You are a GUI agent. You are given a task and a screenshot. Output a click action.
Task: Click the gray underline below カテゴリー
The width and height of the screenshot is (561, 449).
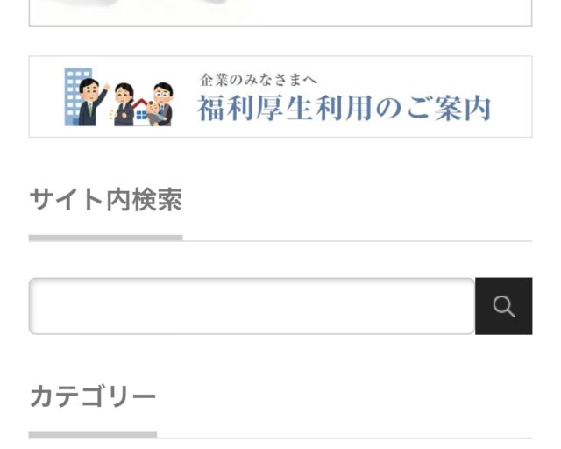pos(93,435)
